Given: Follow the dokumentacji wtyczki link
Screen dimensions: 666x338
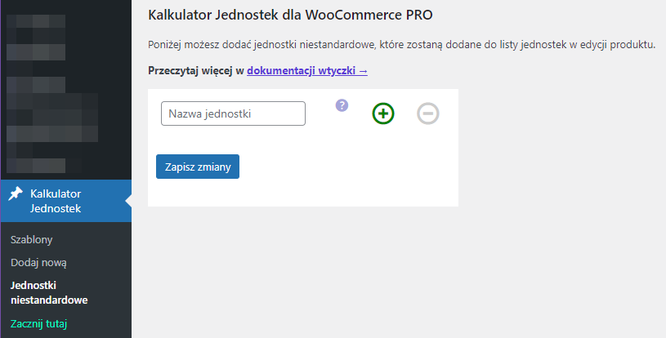Looking at the screenshot, I should [x=301, y=71].
